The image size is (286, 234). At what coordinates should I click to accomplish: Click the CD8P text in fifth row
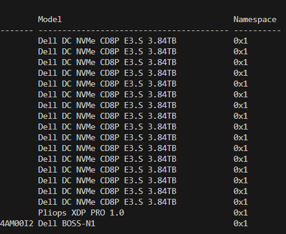pyautogui.click(x=110, y=84)
